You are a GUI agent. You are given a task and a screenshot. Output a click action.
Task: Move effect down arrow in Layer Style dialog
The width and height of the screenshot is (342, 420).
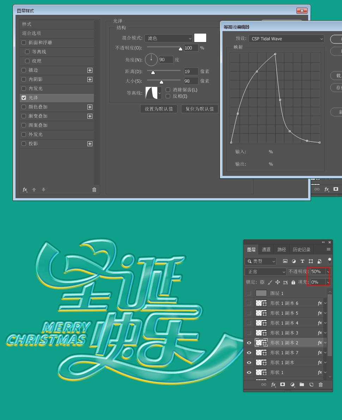[43, 190]
